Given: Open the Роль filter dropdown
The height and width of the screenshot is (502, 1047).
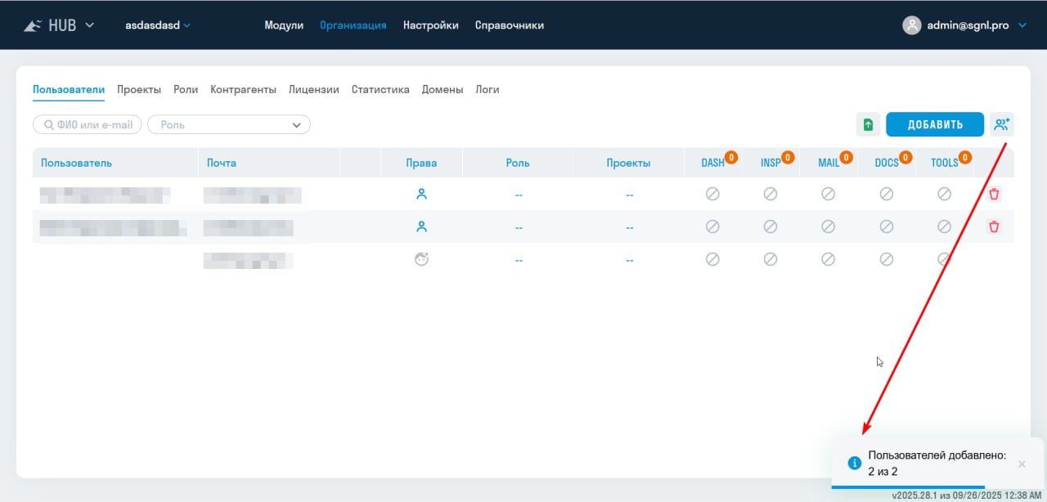Looking at the screenshot, I should pyautogui.click(x=229, y=125).
